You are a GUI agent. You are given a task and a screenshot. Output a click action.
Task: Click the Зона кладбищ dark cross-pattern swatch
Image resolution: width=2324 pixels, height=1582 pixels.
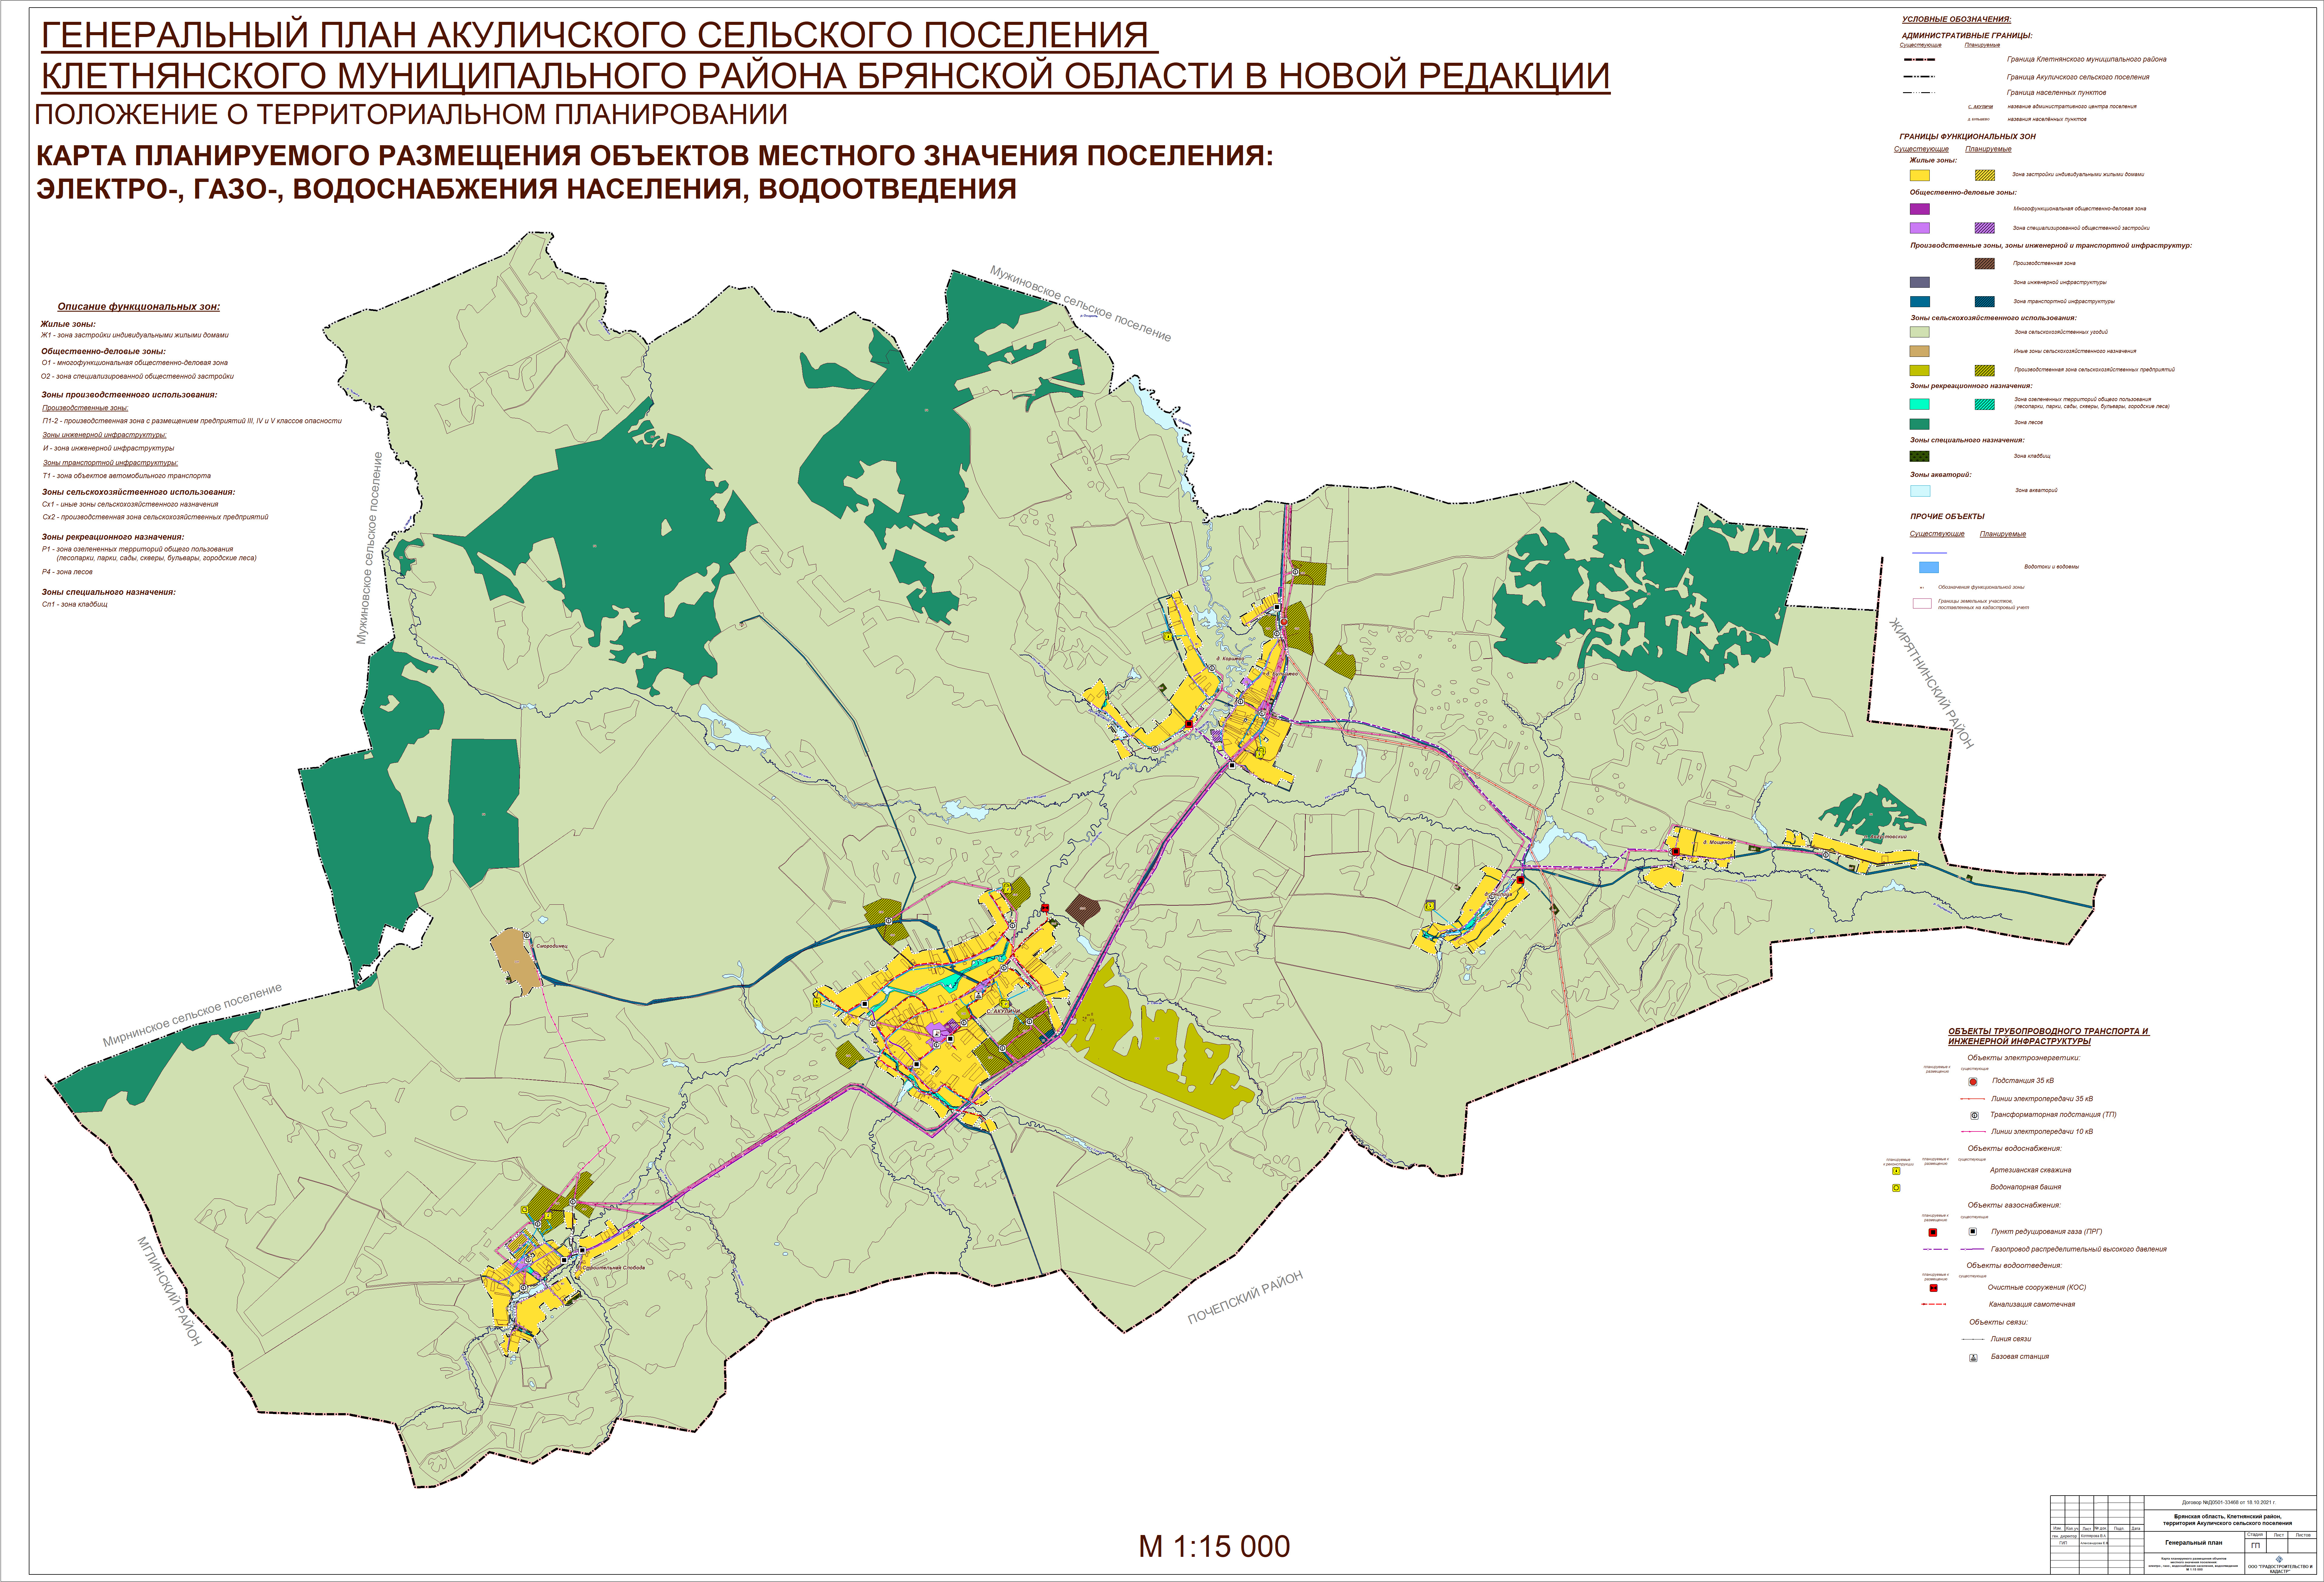click(1919, 457)
